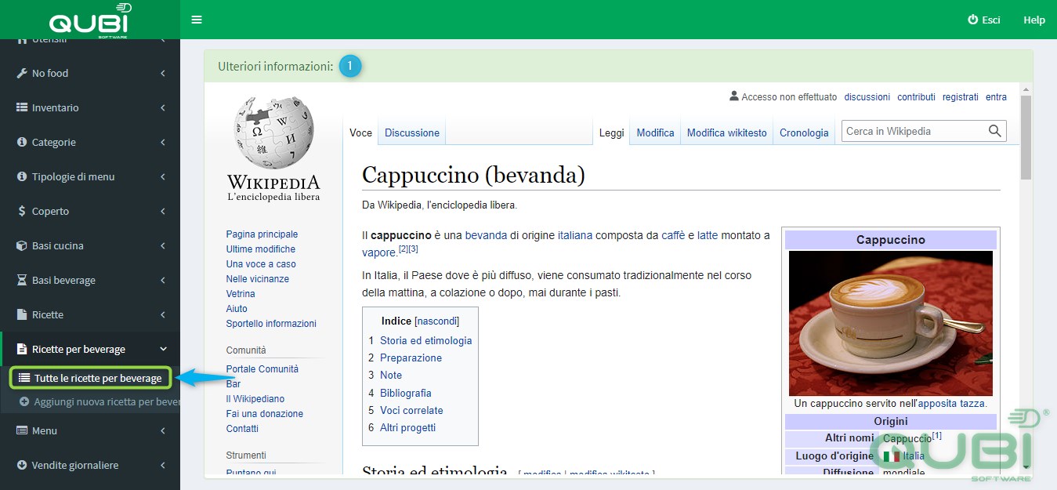1057x490 pixels.
Task: Expand the Coperto menu chevron
Action: tap(163, 211)
